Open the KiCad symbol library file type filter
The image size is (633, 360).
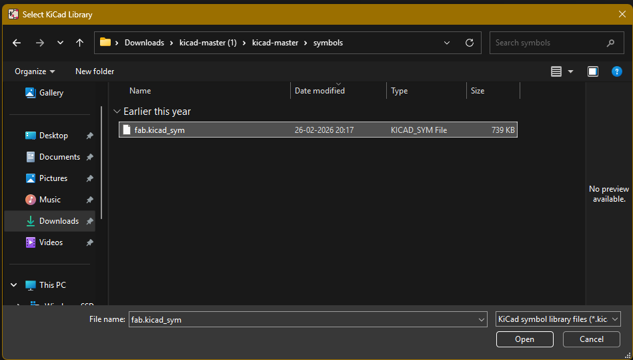pyautogui.click(x=558, y=319)
